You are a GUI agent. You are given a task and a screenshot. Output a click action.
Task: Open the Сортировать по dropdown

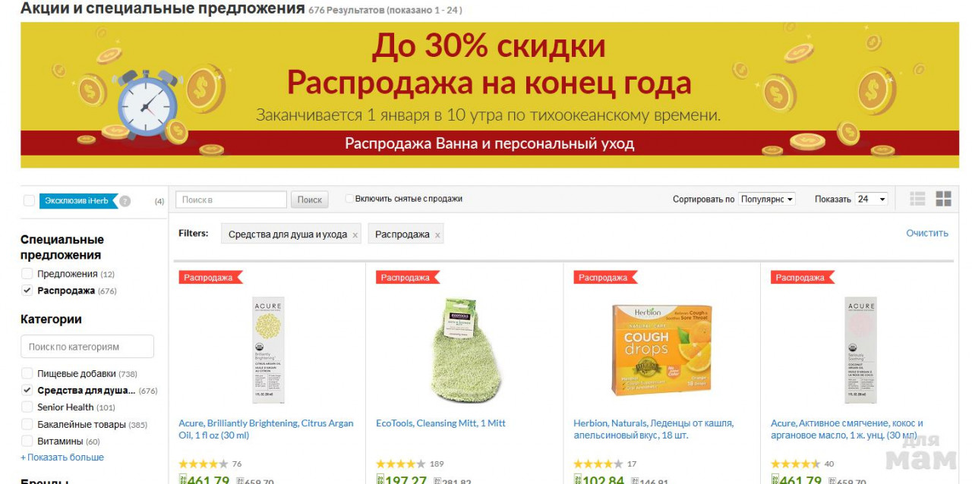767,199
